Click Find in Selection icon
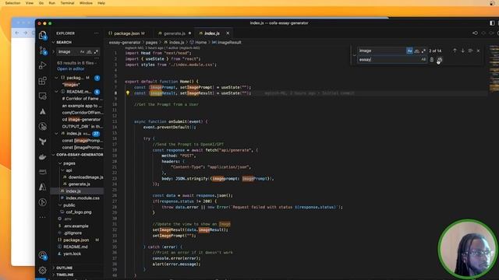This screenshot has height=280, width=499. click(470, 51)
